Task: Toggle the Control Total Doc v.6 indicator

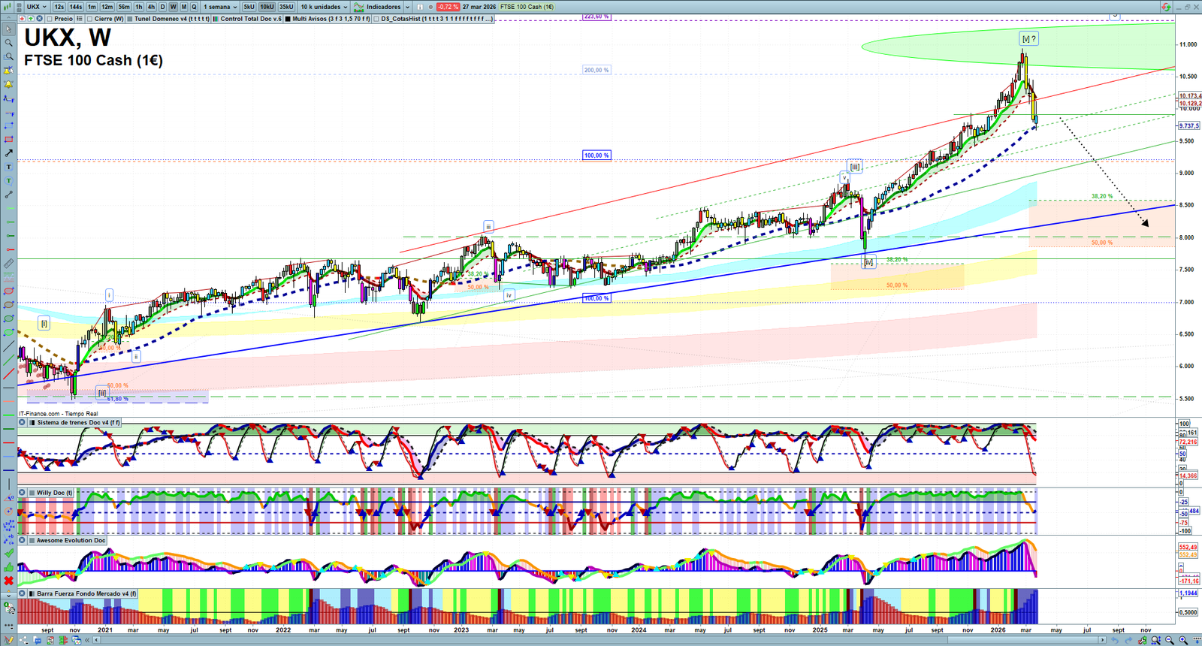Action: [216, 19]
